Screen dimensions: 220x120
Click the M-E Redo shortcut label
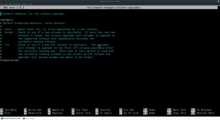[x=149, y=113]
